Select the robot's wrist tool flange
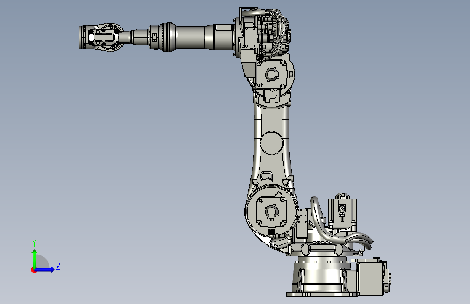470x304 pixels. pos(82,37)
